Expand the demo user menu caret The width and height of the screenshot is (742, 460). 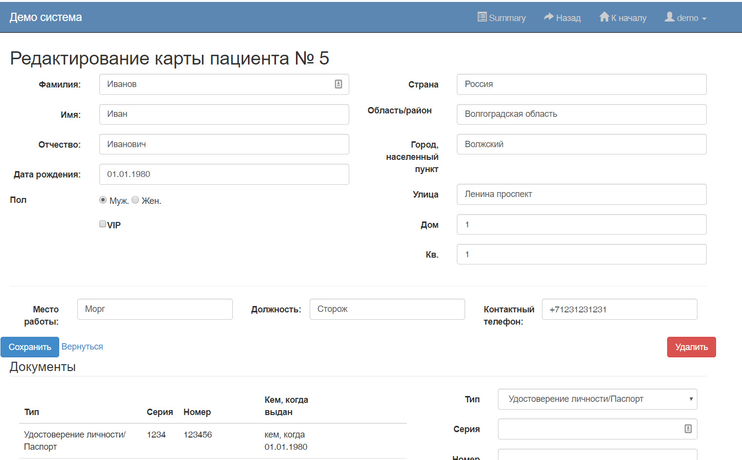click(x=704, y=19)
